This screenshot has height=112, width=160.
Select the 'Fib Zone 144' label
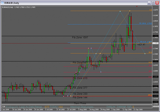80,97
